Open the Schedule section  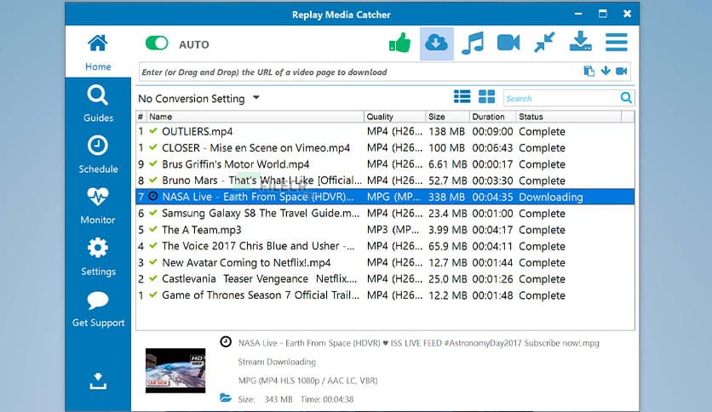(x=98, y=155)
